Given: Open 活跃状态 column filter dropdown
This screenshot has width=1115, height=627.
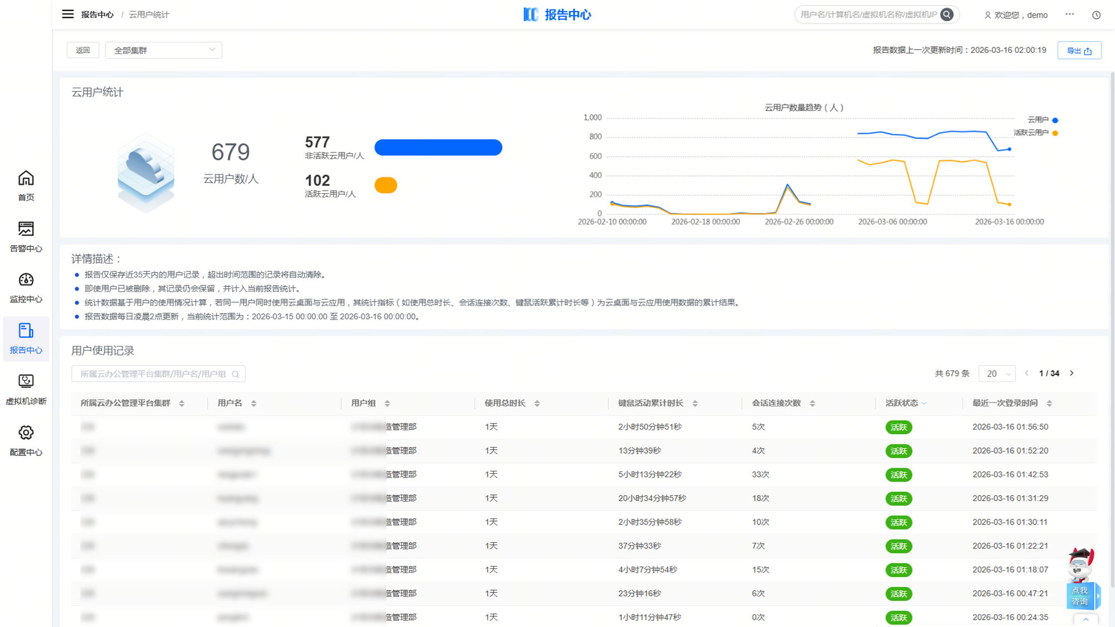Looking at the screenshot, I should tap(924, 404).
